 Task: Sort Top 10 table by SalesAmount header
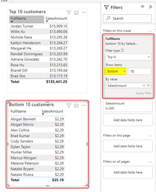point(56,19)
